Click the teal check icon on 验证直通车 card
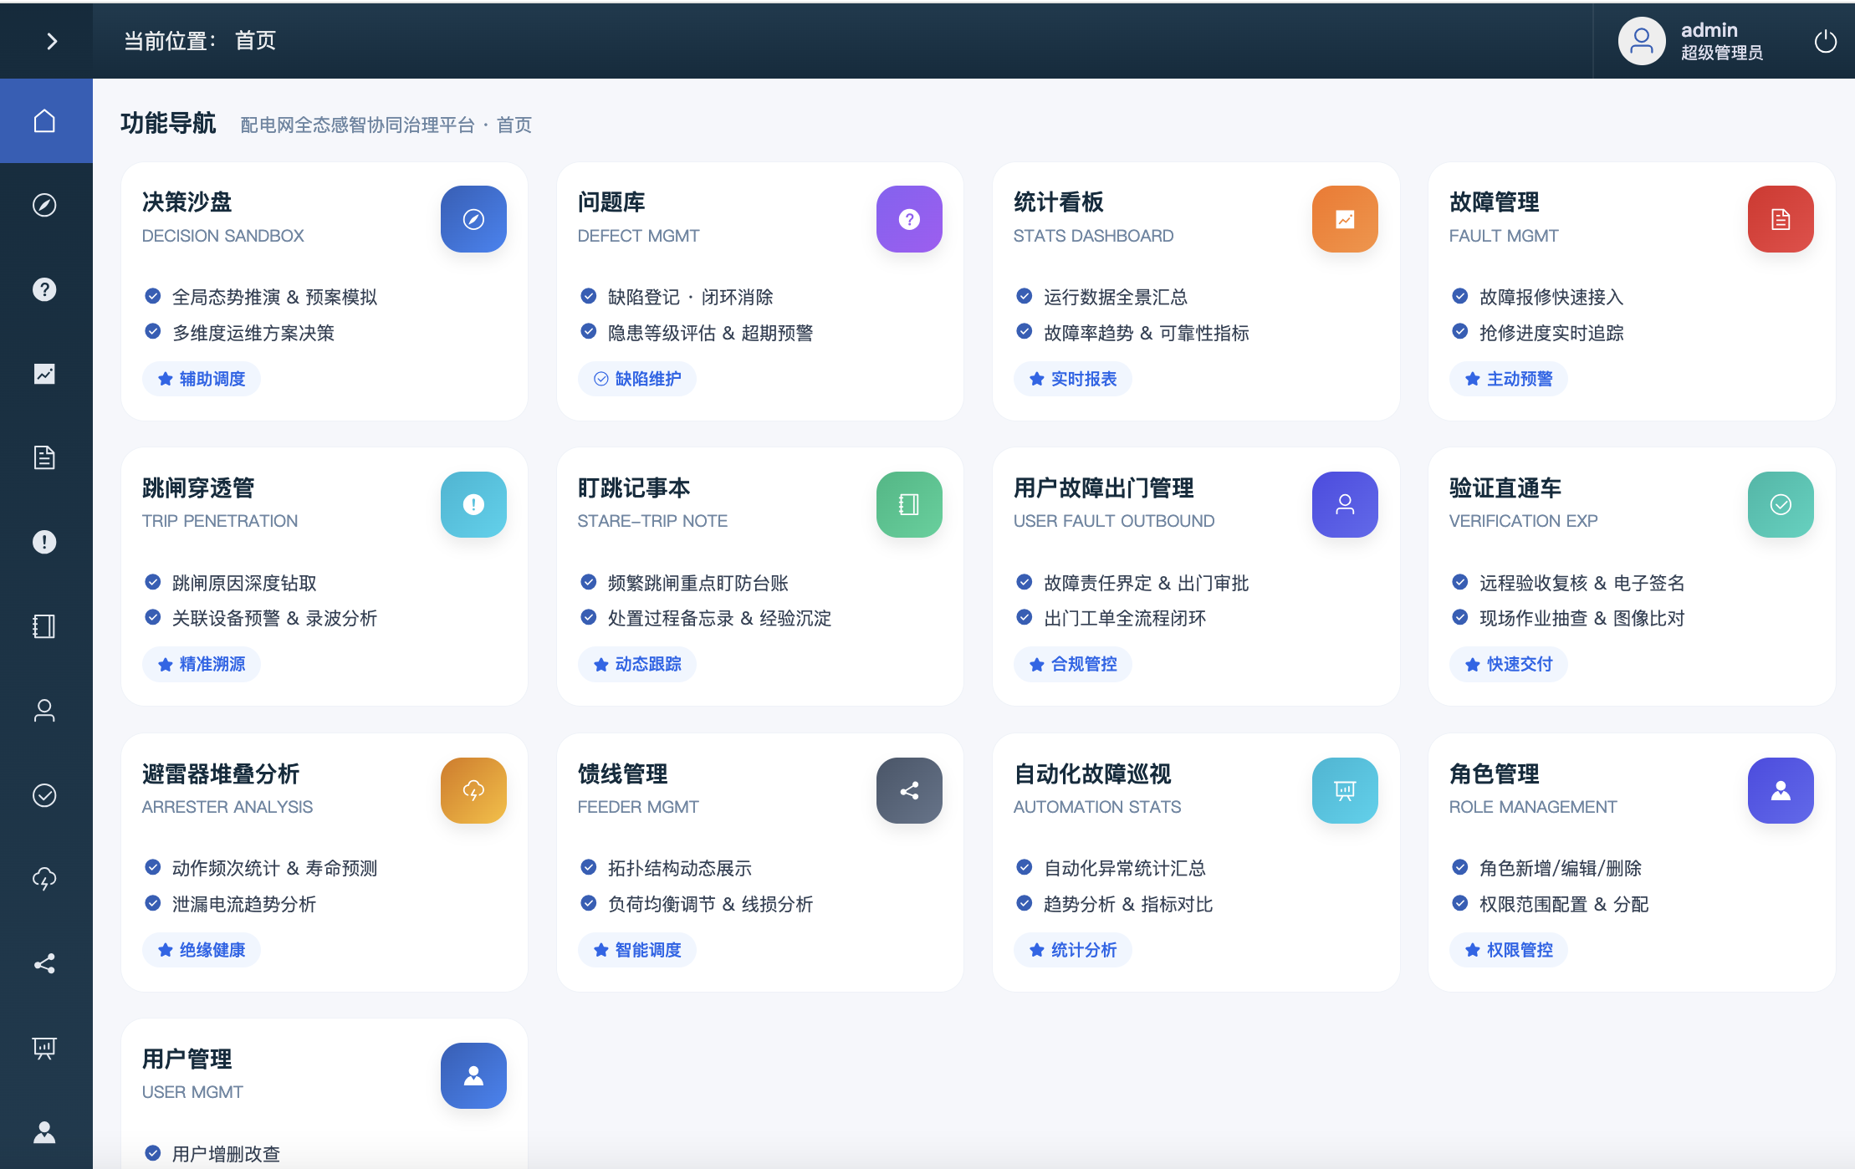1855x1169 pixels. coord(1781,504)
